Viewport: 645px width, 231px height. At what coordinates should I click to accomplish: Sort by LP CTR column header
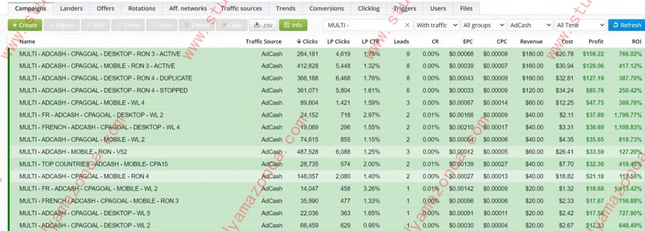(371, 42)
